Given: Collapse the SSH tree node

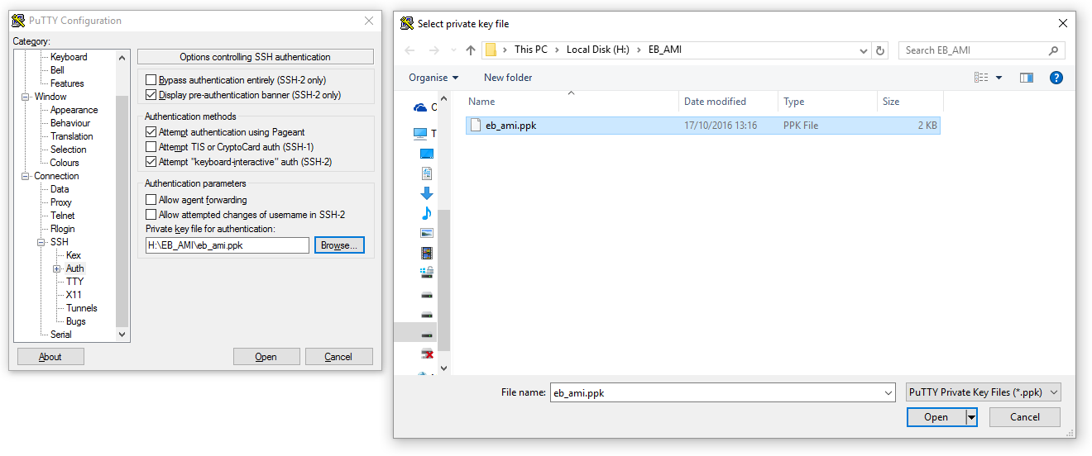Looking at the screenshot, I should tap(41, 242).
